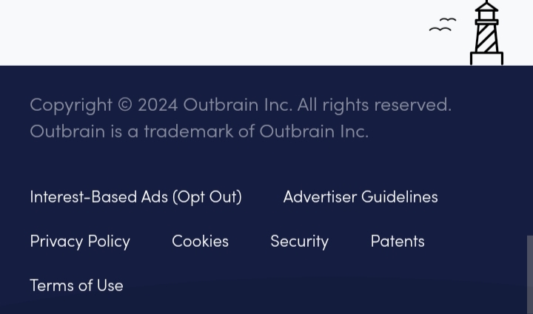Click the lighthouse lantern room top
The image size is (533, 314).
[486, 10]
